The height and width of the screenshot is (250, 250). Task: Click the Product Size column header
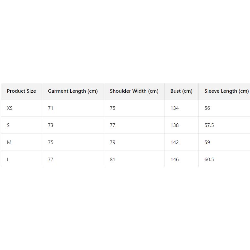pyautogui.click(x=21, y=91)
